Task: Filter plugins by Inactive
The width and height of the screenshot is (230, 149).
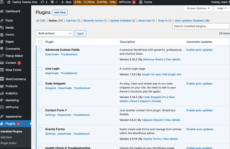Action: tap(71, 21)
